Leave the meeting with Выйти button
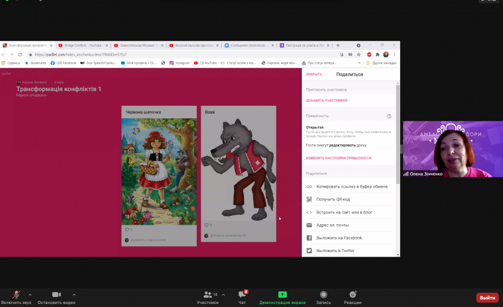503x307 pixels. (x=487, y=298)
